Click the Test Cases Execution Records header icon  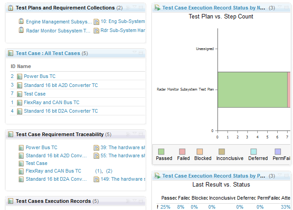11,201
